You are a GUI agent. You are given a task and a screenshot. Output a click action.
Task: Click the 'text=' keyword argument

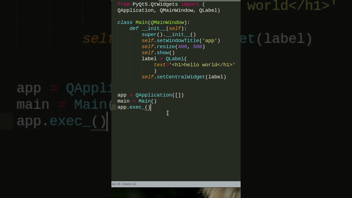pos(161,65)
